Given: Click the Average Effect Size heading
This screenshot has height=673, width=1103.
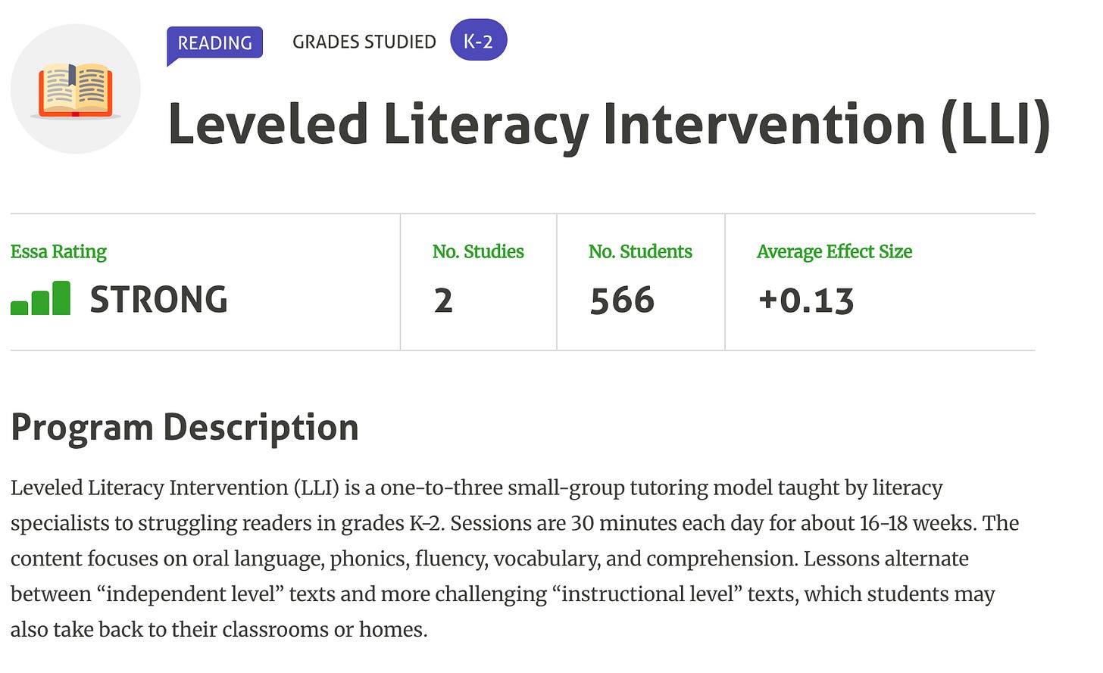Looking at the screenshot, I should pyautogui.click(x=834, y=251).
